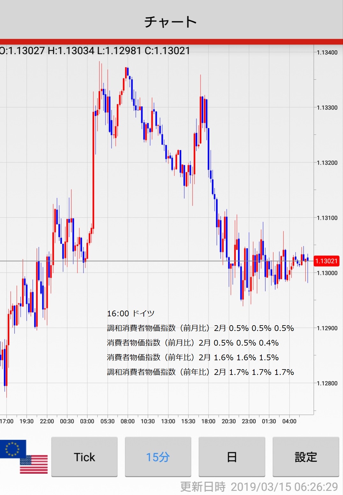This screenshot has width=343, height=495.
Task: Tap the 1.12800 price axis label
Action: click(327, 383)
